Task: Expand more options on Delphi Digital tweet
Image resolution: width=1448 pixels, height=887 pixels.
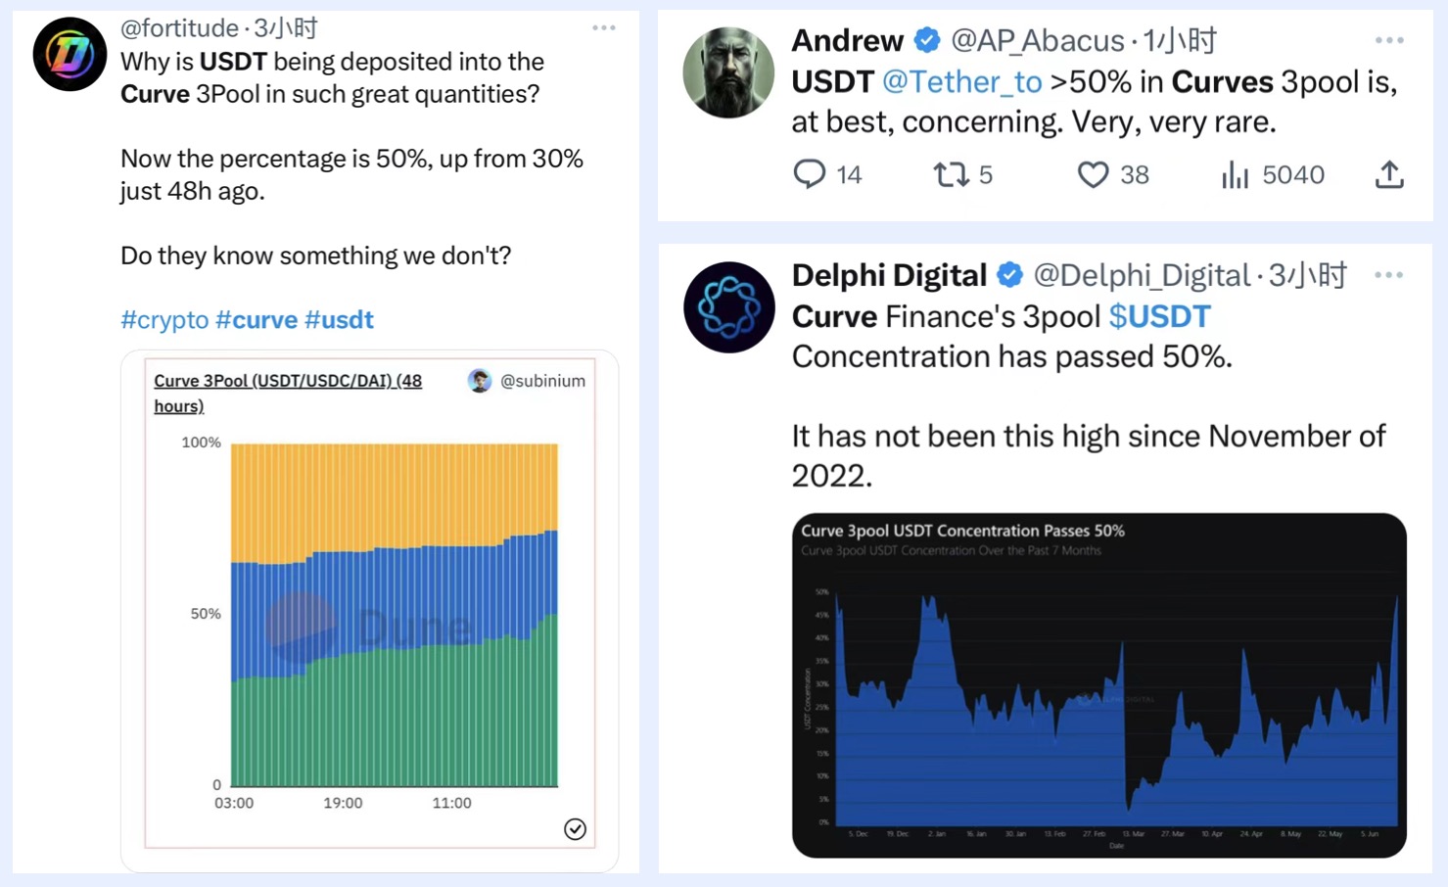Action: tap(1388, 275)
